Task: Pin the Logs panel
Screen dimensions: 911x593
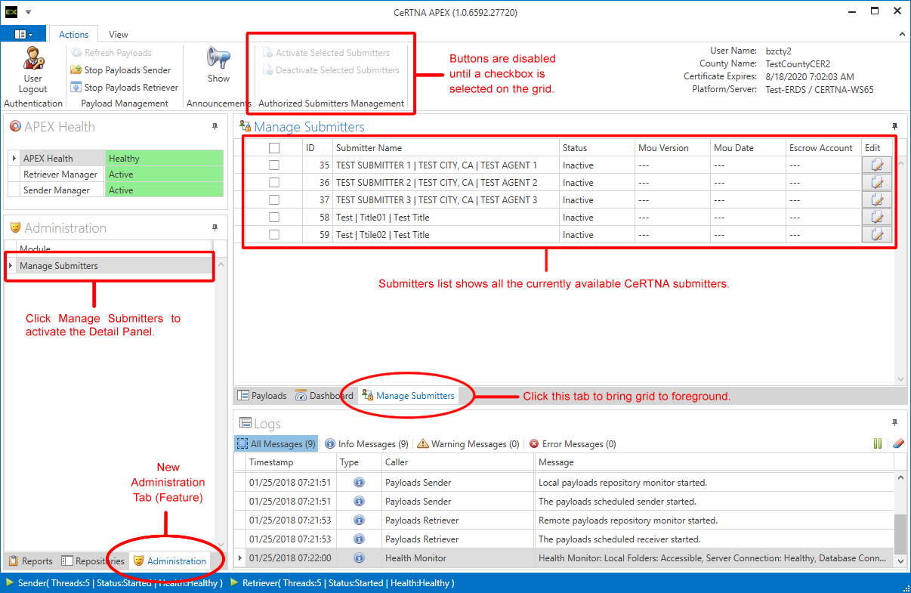Action: 894,423
